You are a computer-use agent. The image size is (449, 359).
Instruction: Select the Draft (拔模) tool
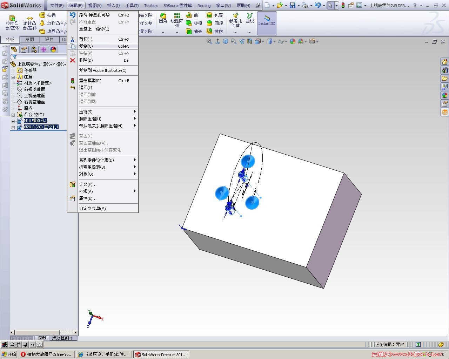click(x=194, y=23)
